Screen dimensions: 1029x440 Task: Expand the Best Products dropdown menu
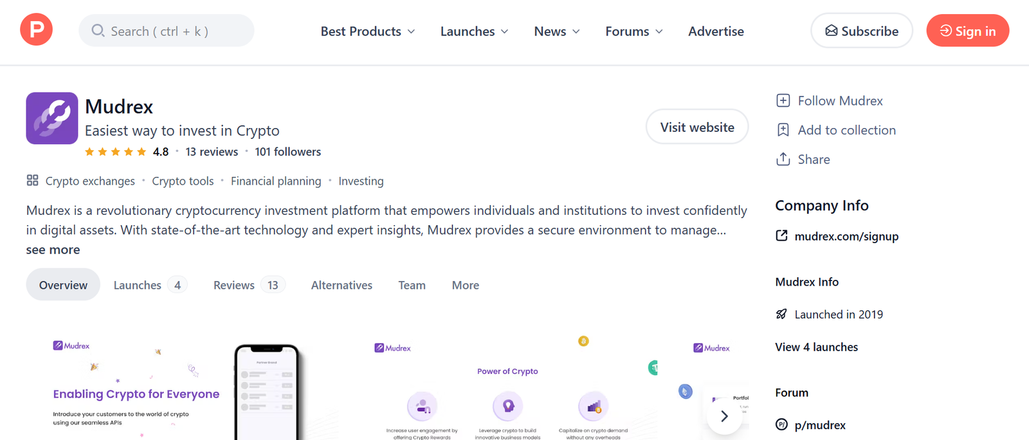367,31
